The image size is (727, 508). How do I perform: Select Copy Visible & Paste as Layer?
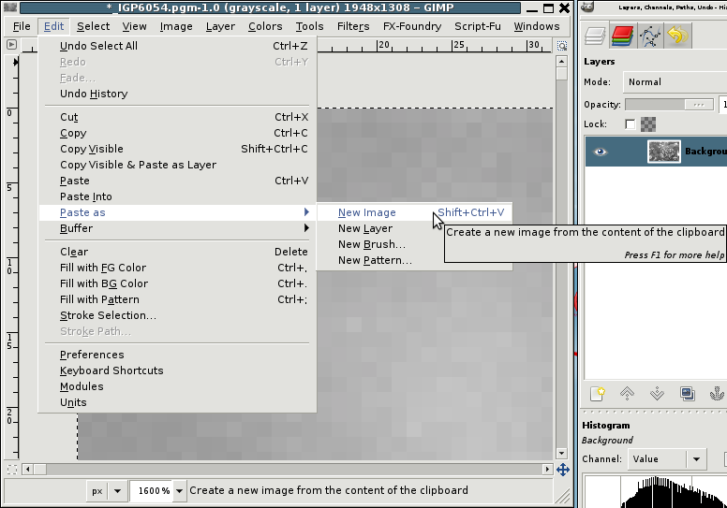tap(178, 165)
